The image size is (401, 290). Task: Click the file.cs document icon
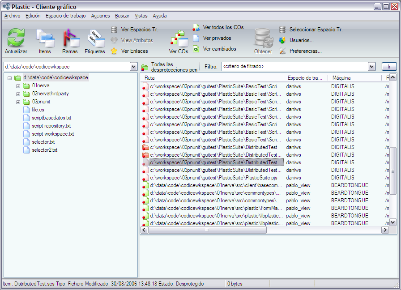pos(26,110)
